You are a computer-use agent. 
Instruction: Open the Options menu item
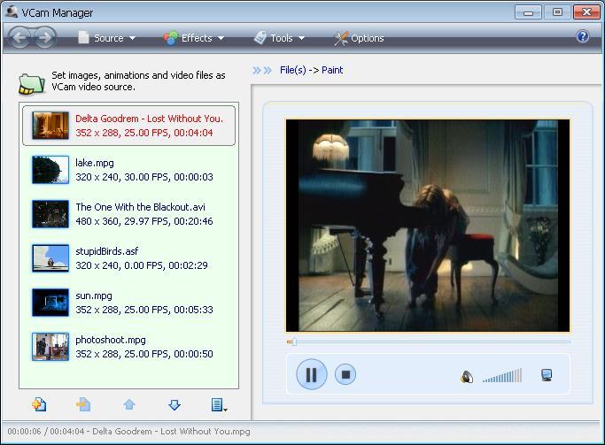(x=359, y=38)
